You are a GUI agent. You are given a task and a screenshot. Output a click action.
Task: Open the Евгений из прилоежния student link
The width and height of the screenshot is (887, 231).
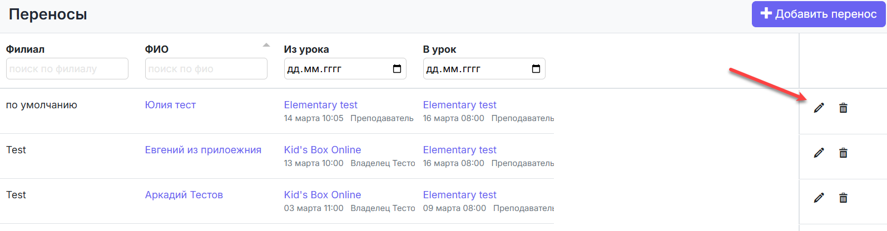pos(203,150)
